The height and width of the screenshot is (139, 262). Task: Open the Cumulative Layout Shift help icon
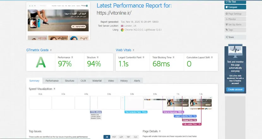[x=212, y=57]
